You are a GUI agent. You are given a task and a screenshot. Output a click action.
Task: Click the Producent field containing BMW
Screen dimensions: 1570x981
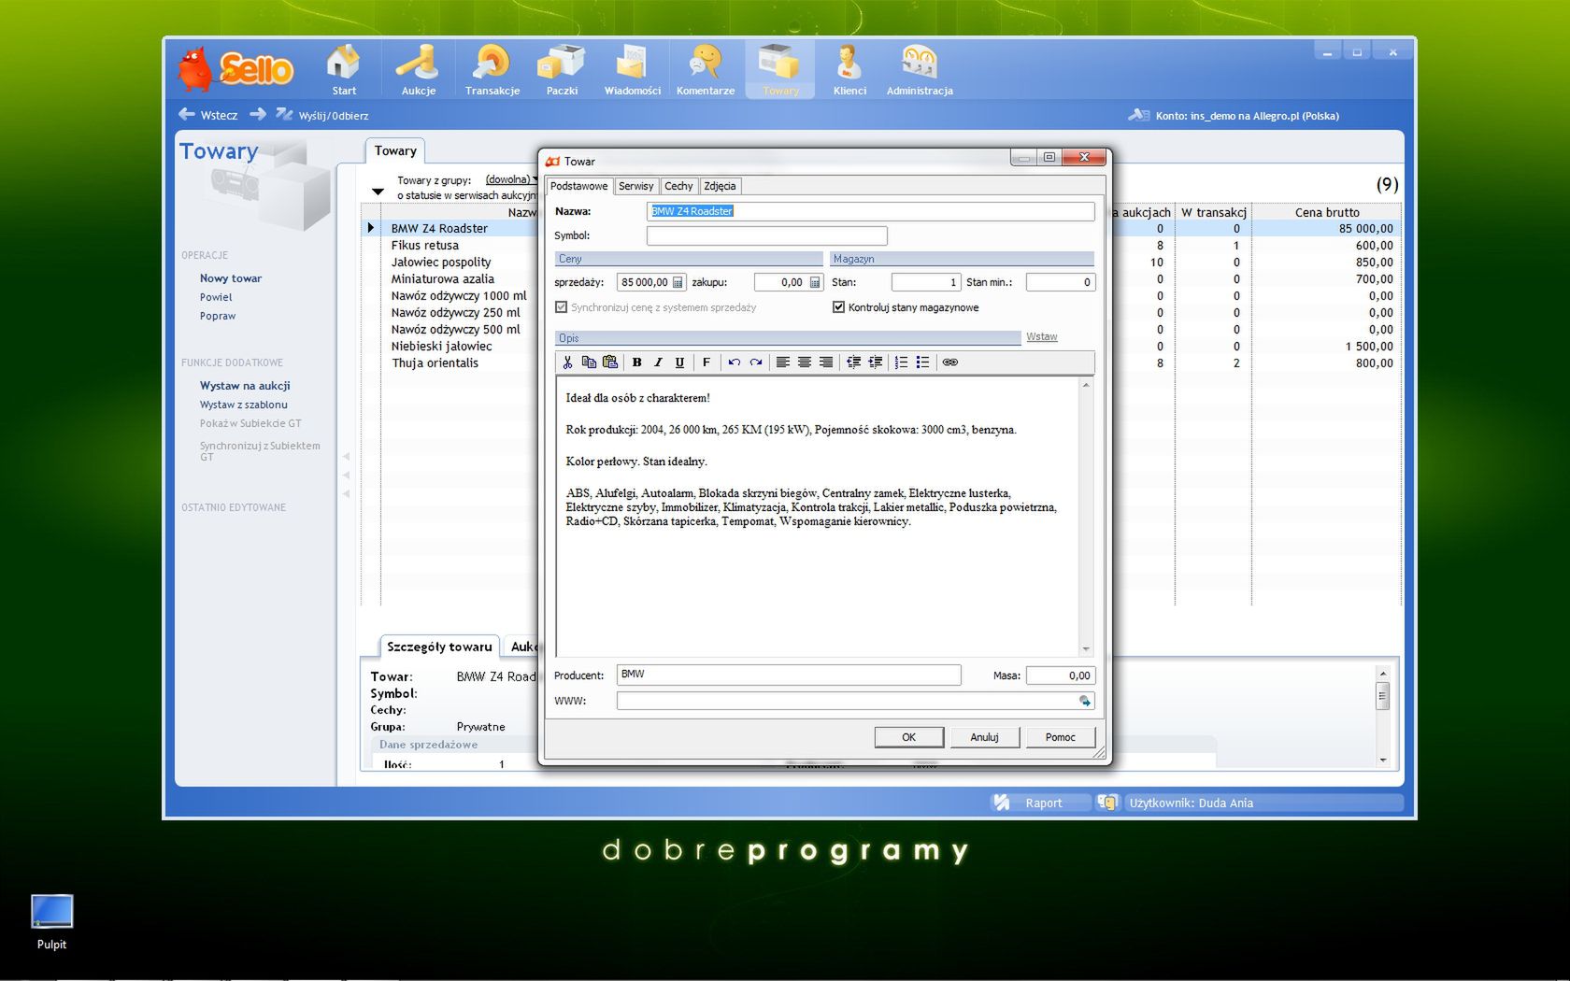(789, 675)
